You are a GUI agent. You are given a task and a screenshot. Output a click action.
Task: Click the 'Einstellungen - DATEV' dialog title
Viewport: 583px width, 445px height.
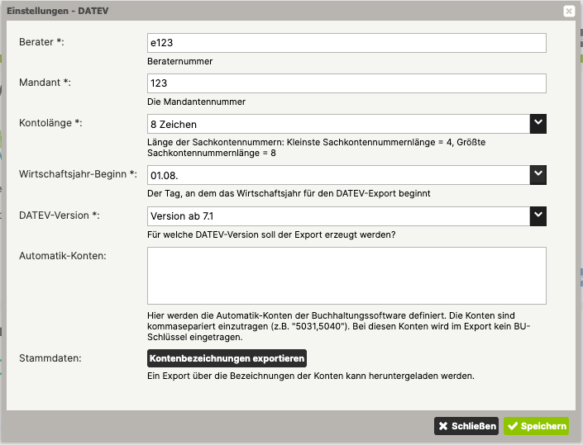[x=60, y=11]
